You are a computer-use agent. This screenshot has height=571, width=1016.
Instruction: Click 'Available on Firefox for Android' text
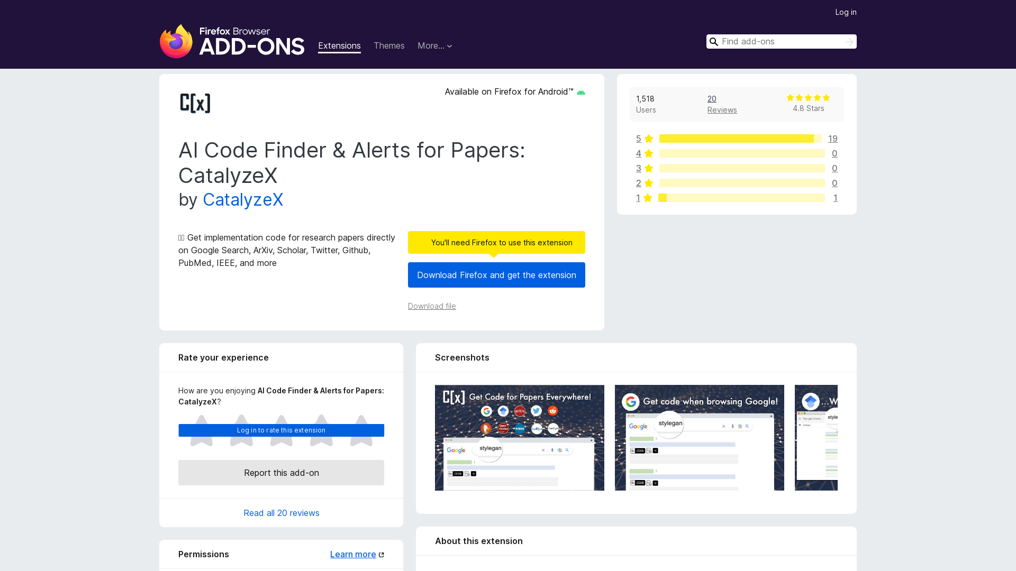[x=509, y=92]
